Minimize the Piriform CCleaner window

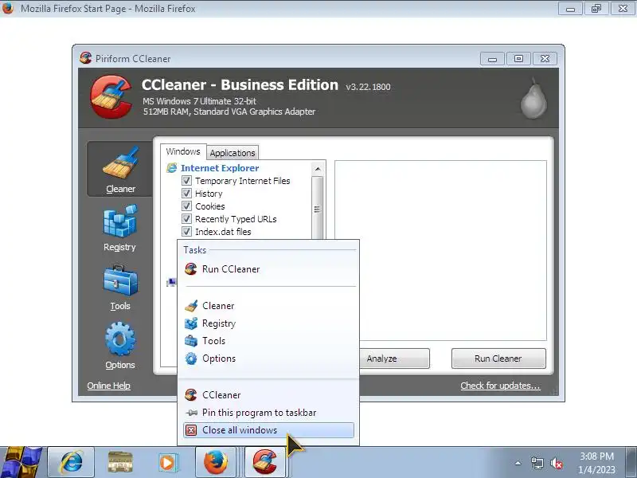[x=492, y=59]
